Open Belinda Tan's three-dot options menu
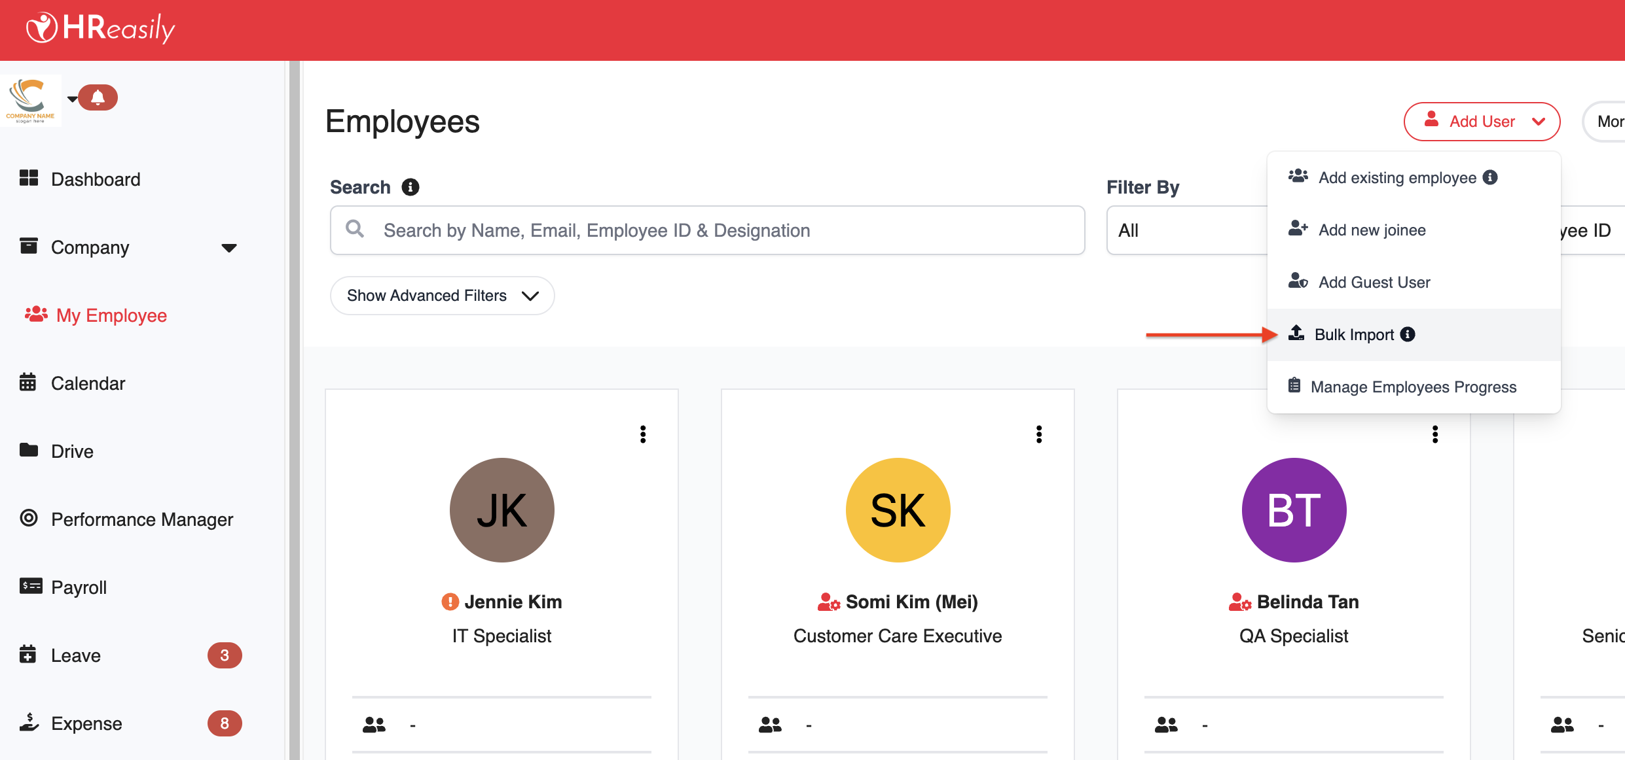Image resolution: width=1625 pixels, height=760 pixels. click(1435, 434)
